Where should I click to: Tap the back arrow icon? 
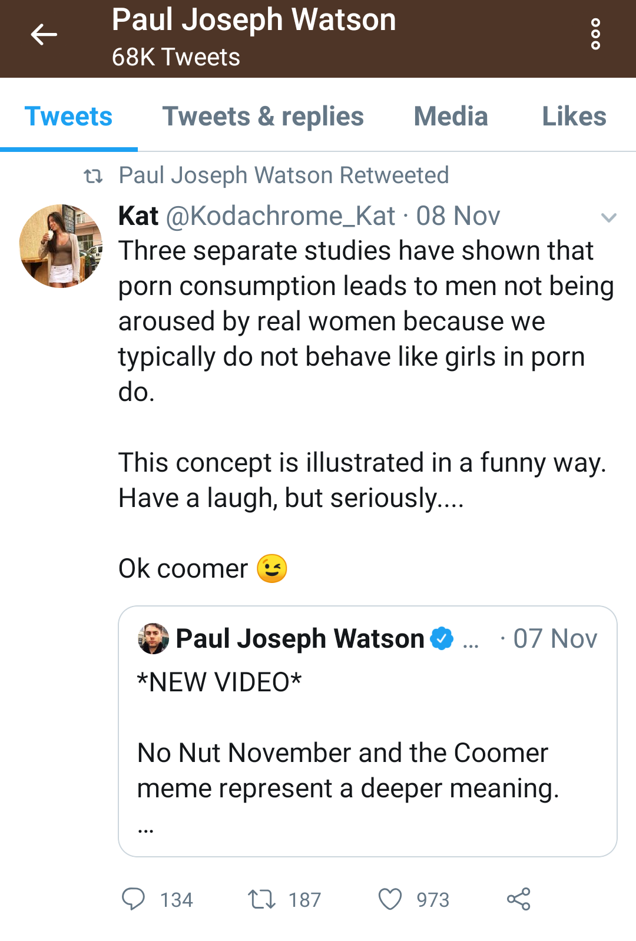pyautogui.click(x=44, y=35)
